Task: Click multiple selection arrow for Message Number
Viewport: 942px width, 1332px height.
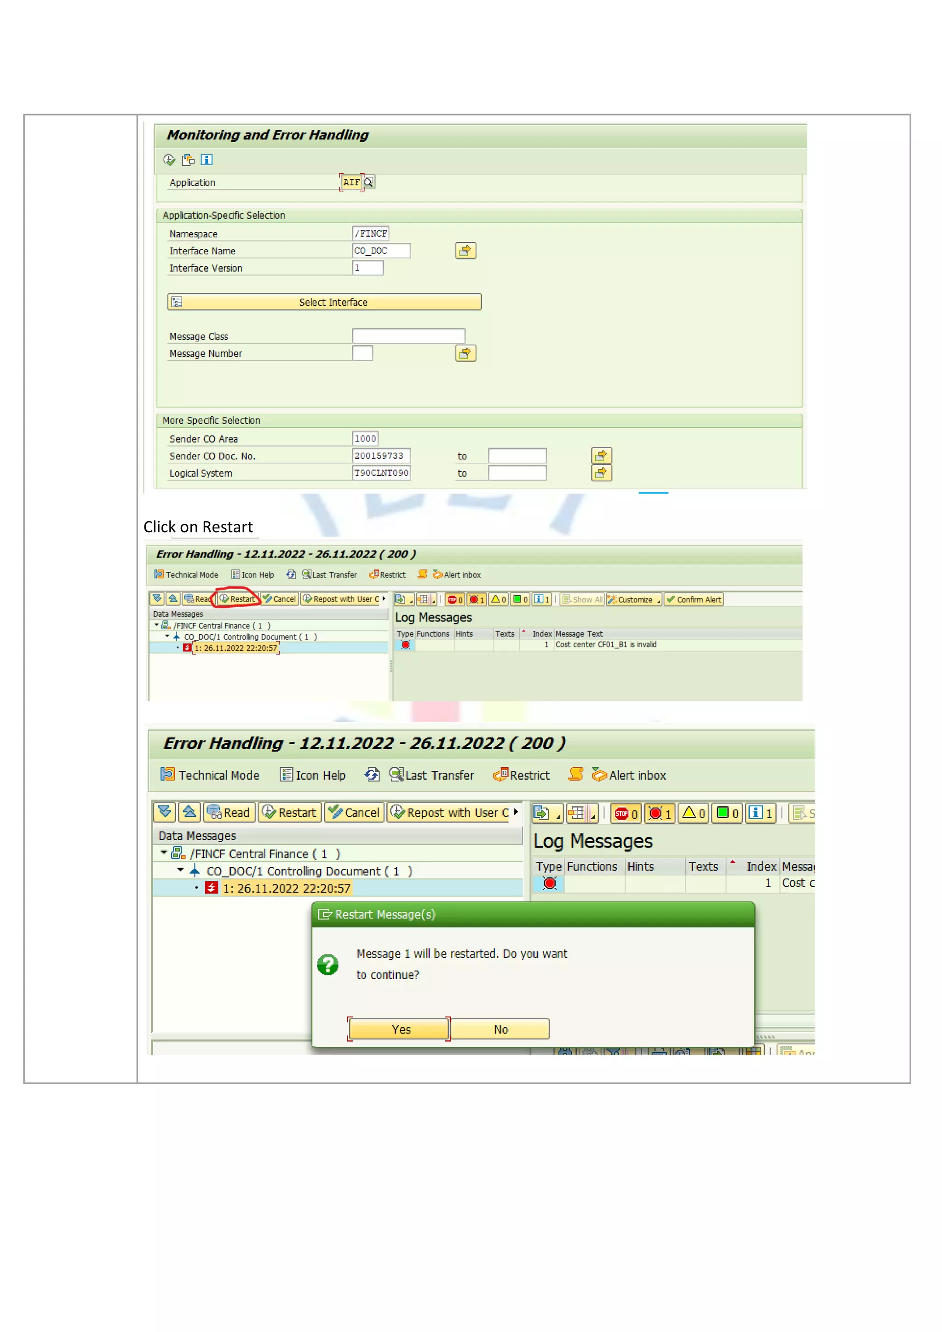Action: [x=465, y=353]
